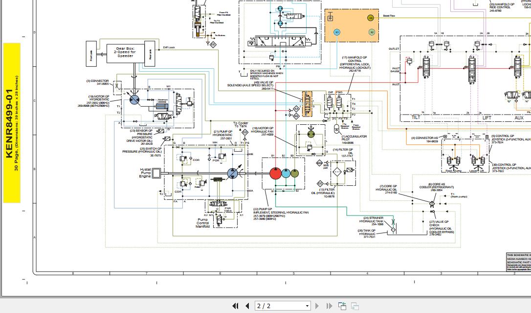Click the '2 / 2' page number field

279,306
